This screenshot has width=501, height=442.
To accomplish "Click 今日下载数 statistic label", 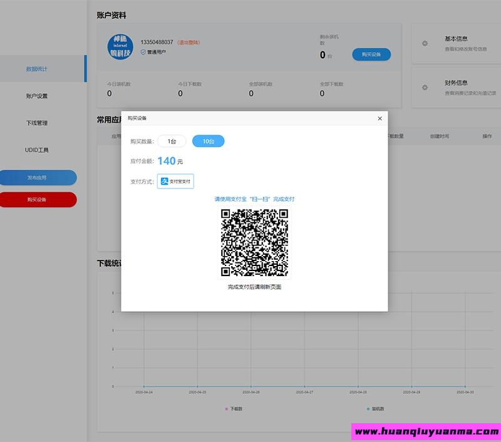I will [190, 84].
